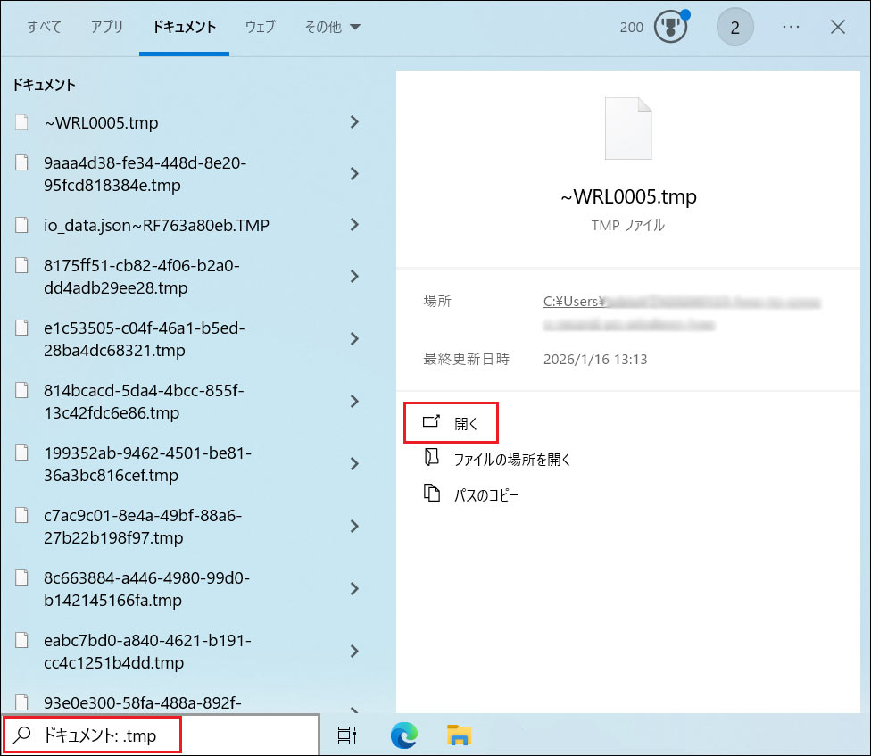
Task: Click file icon beside 8175ff51-cb82 result
Action: tap(21, 265)
